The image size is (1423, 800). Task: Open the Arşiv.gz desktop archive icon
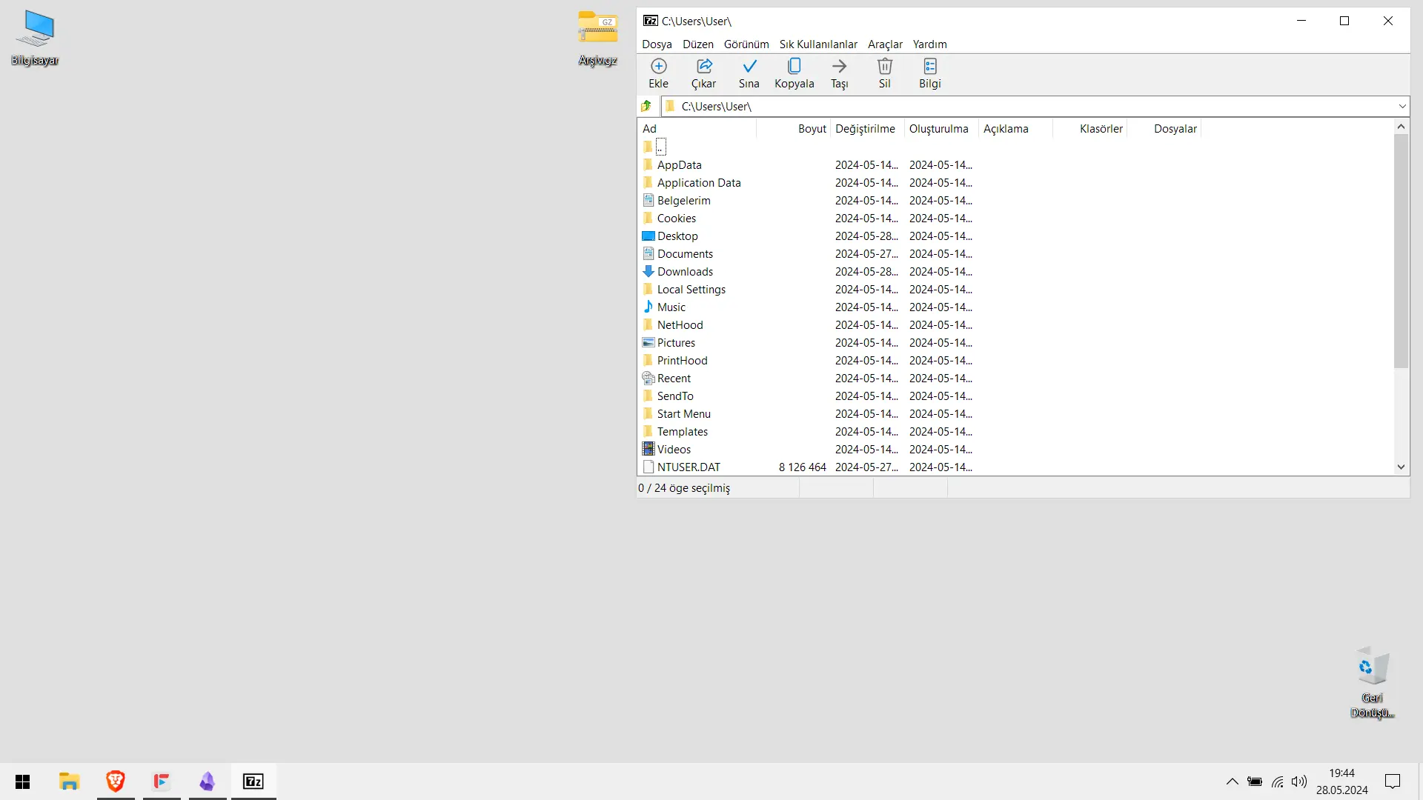tap(597, 39)
